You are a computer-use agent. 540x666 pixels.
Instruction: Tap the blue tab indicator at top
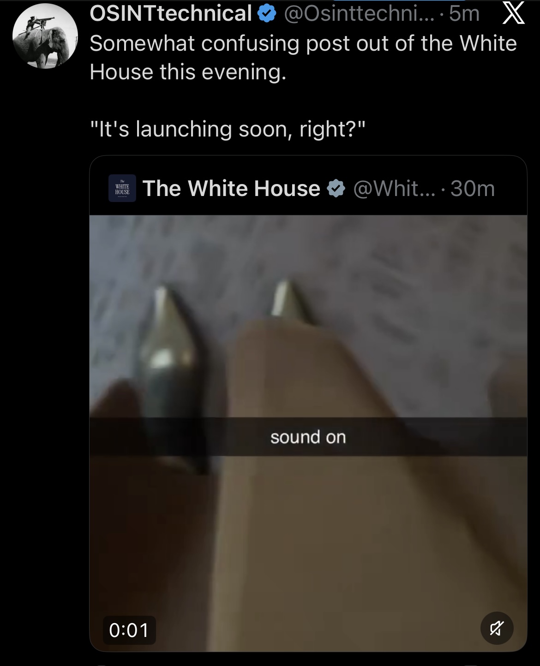point(399,1)
